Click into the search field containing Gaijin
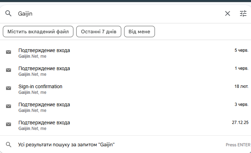The height and width of the screenshot is (153, 251). [118, 13]
